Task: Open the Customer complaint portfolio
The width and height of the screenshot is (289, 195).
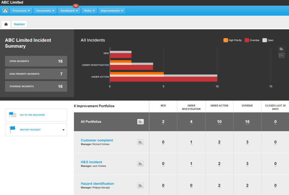Action: coord(97,140)
